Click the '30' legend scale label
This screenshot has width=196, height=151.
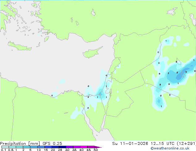67,150
